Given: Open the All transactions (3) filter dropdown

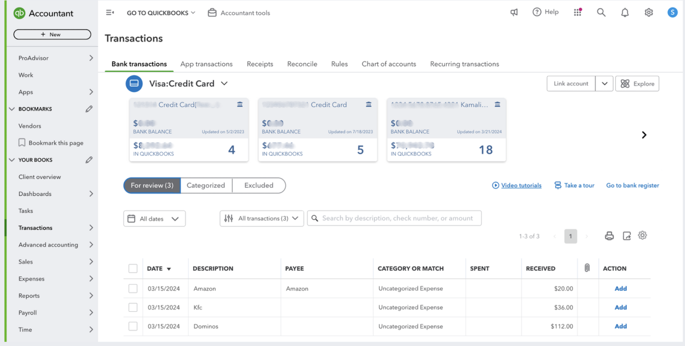Looking at the screenshot, I should [x=262, y=218].
